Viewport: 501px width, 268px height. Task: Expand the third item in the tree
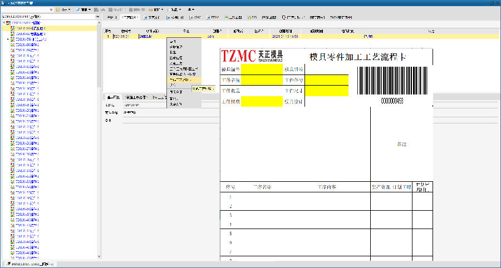(8, 39)
